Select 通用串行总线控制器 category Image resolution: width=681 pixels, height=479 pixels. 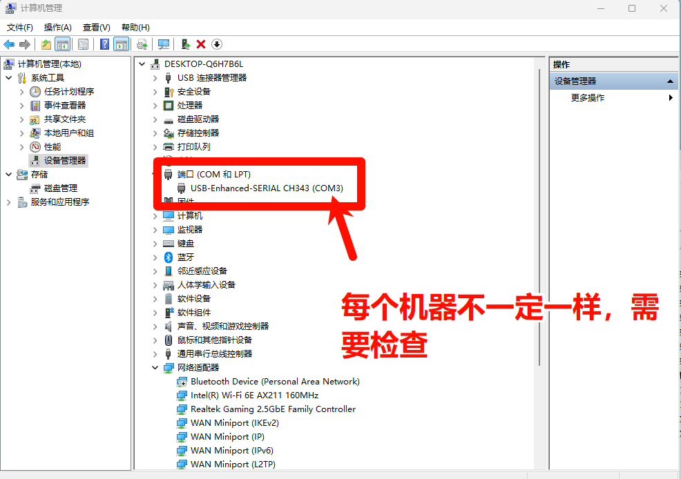[215, 353]
